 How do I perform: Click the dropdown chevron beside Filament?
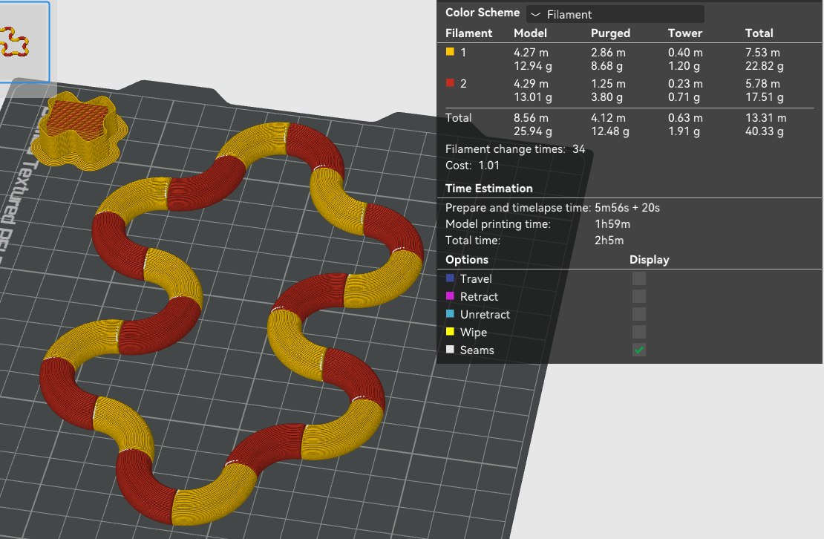pos(535,15)
